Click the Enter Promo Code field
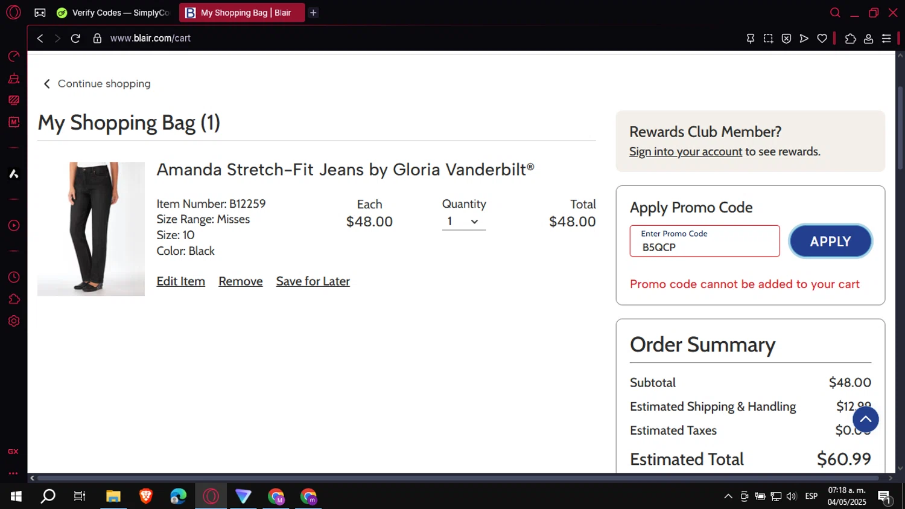This screenshot has height=509, width=905. point(704,242)
